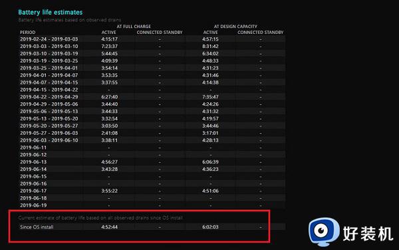Select the 2019-06-19 row
The height and width of the screenshot is (250, 399).
point(152,205)
